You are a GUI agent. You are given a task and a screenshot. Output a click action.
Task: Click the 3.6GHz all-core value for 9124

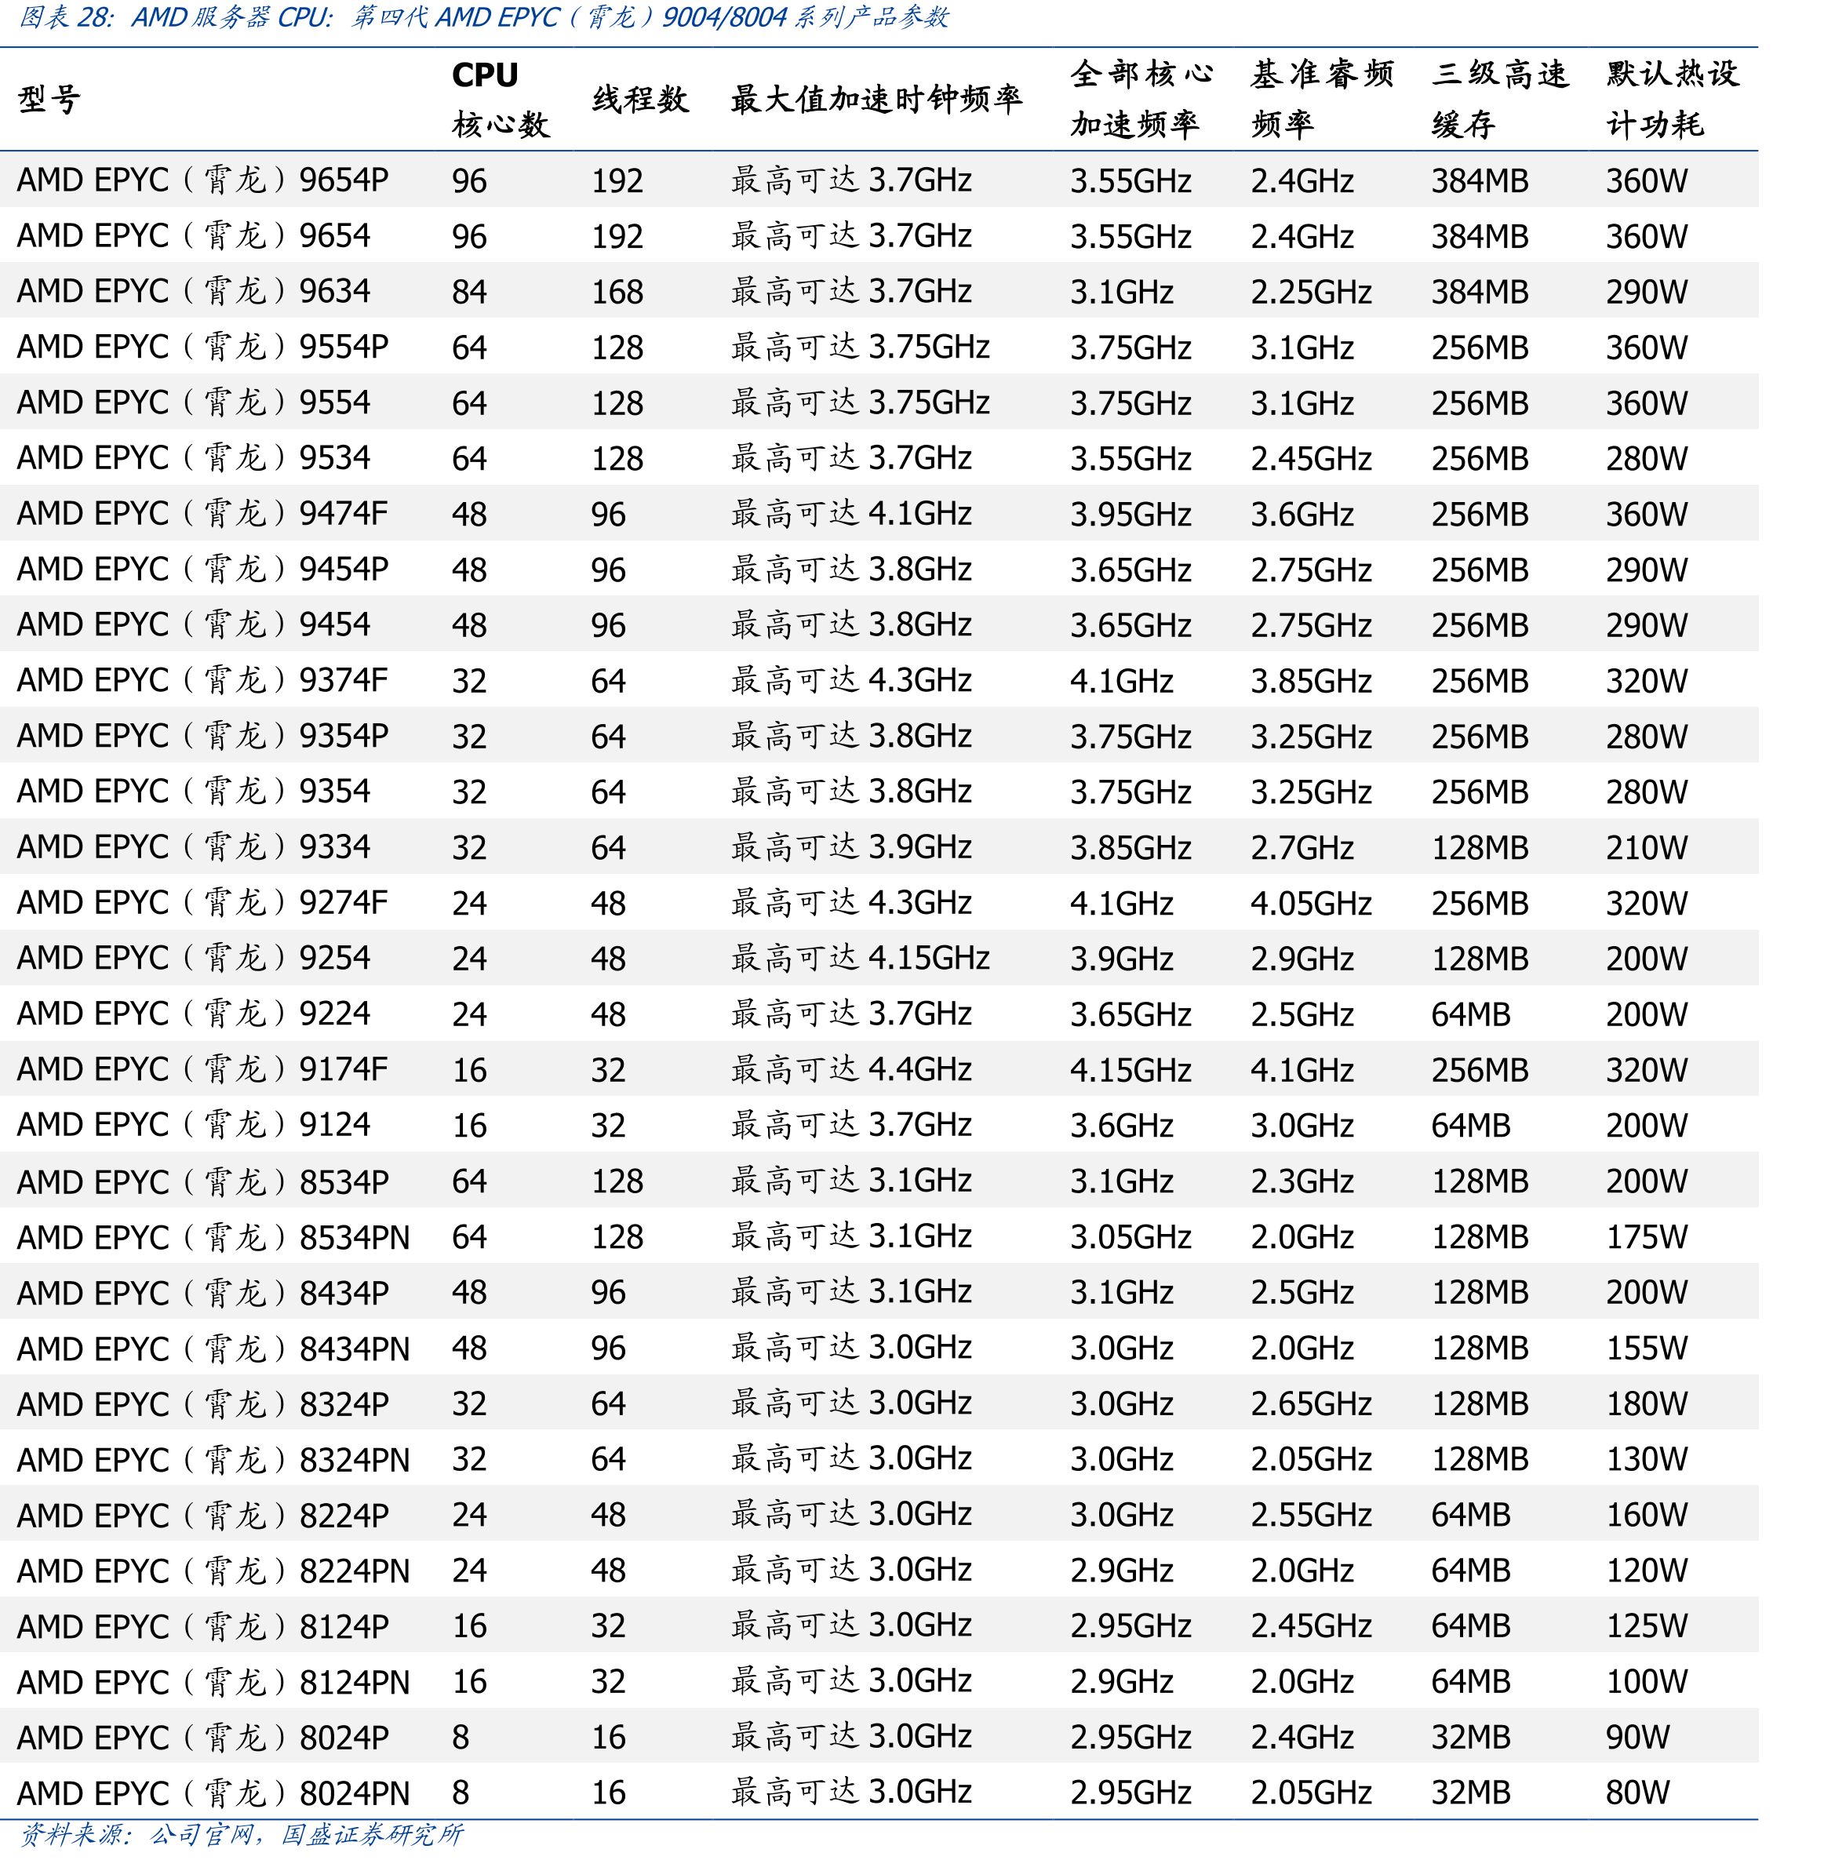point(1122,1126)
